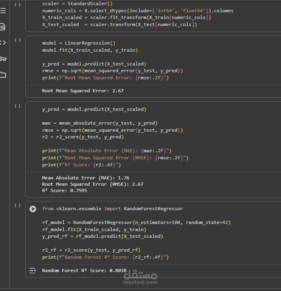This screenshot has width=281, height=291.
Task: Open the files folder icon in sidebar
Action: click(x=3, y=75)
